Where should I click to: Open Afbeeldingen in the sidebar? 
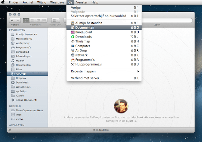28,56
